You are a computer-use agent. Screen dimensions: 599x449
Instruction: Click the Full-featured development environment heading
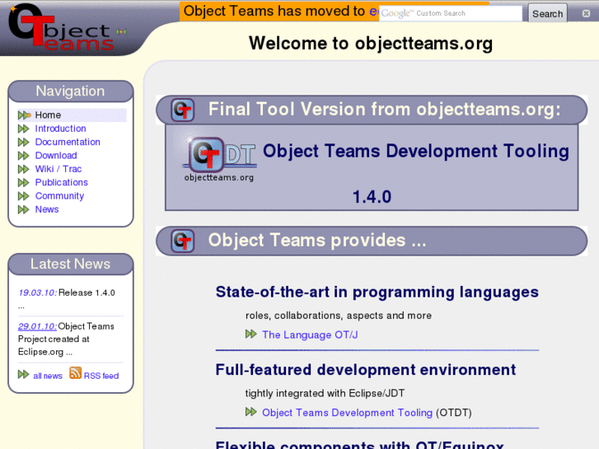(366, 370)
